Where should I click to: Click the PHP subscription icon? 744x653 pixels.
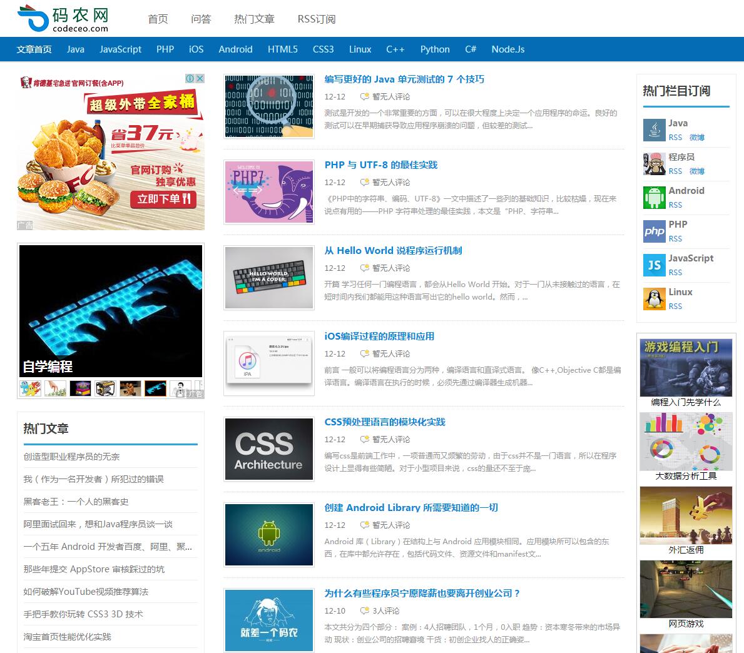click(655, 231)
